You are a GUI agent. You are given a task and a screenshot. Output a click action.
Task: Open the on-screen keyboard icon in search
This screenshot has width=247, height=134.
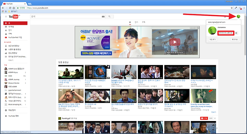point(103,16)
